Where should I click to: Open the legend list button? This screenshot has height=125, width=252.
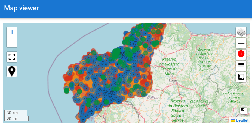241,65
